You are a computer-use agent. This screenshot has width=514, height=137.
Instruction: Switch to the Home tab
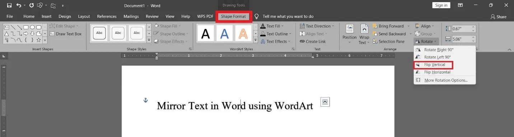coord(29,16)
